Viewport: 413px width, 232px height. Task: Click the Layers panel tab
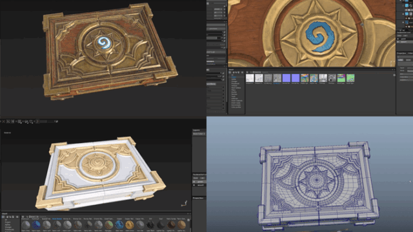(196, 130)
